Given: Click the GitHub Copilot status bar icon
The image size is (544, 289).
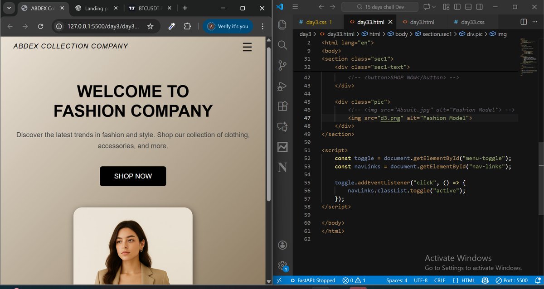Looking at the screenshot, I should click(x=486, y=280).
